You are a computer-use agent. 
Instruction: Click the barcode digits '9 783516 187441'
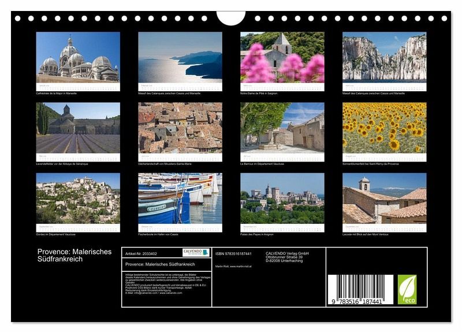click(x=357, y=301)
